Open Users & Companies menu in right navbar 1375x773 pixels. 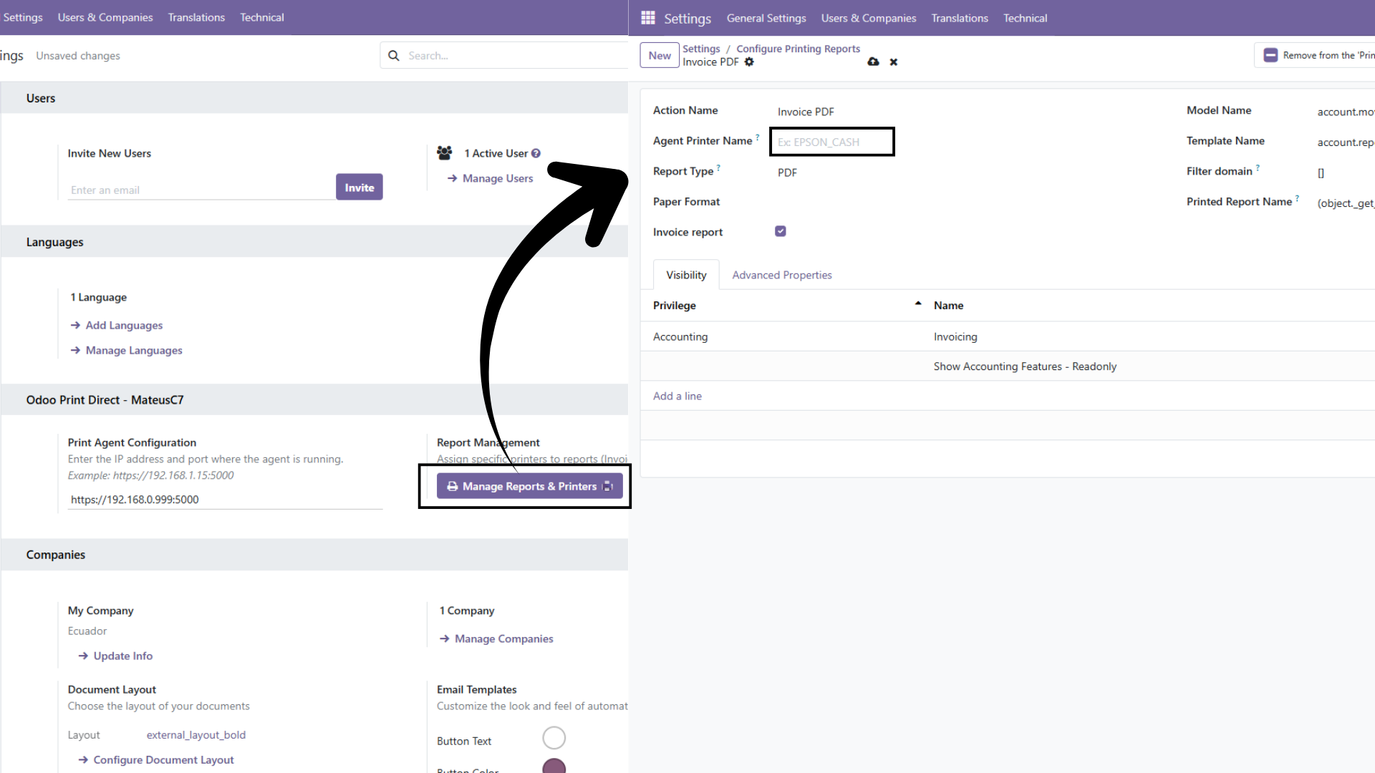pos(868,18)
